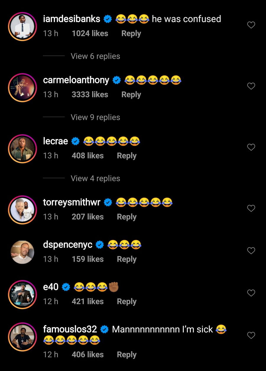The height and width of the screenshot is (371, 266).
Task: Open carmeloanthony's profile avatar
Action: click(22, 88)
